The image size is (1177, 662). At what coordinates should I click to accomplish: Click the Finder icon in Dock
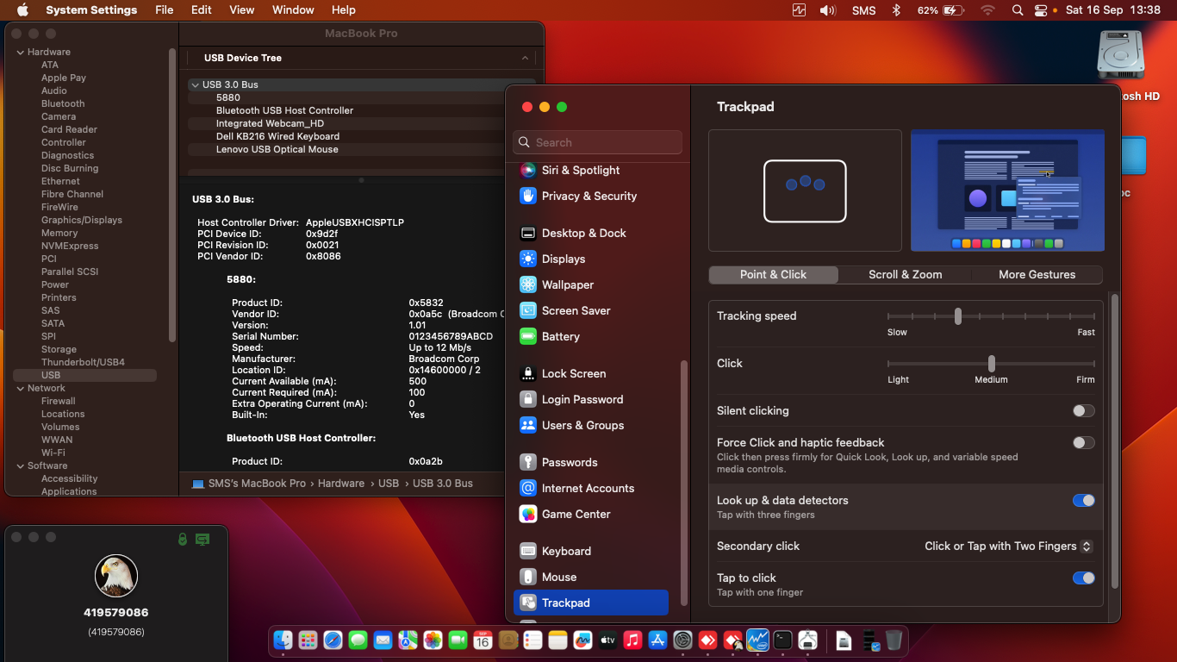coord(283,640)
